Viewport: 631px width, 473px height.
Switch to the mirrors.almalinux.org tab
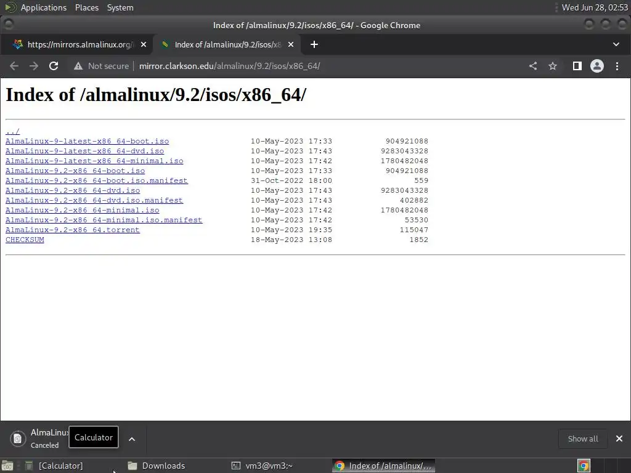pos(76,44)
